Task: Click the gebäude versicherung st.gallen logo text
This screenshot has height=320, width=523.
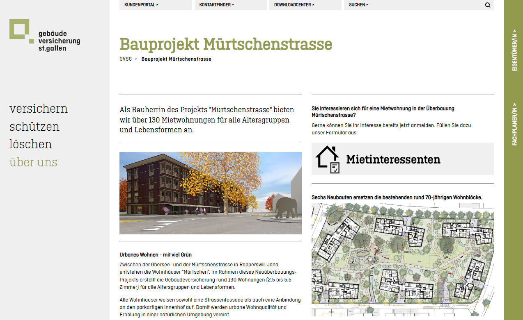Action: click(59, 41)
